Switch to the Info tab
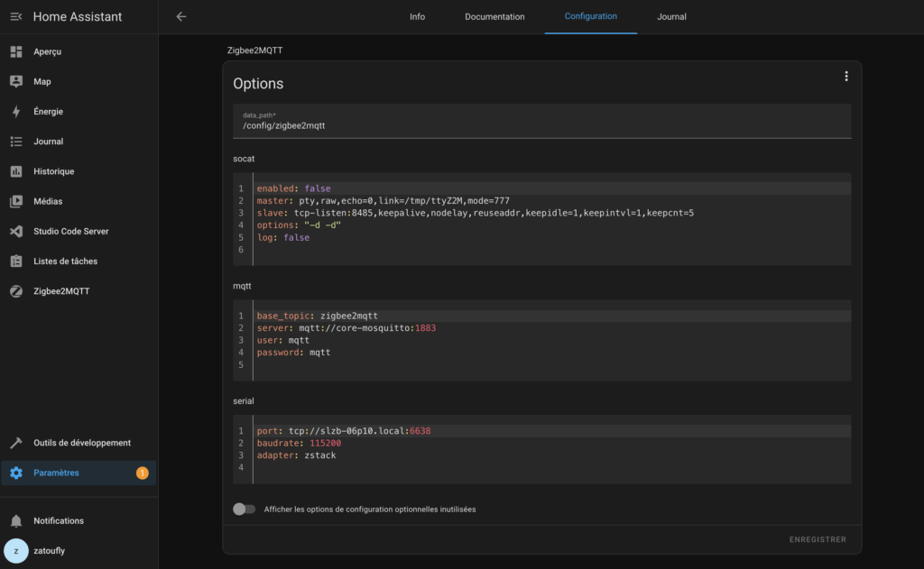924x569 pixels. (x=417, y=16)
